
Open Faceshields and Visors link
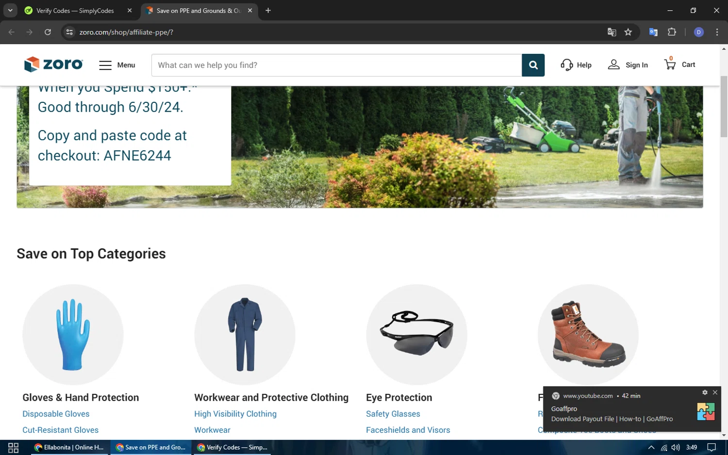(408, 430)
